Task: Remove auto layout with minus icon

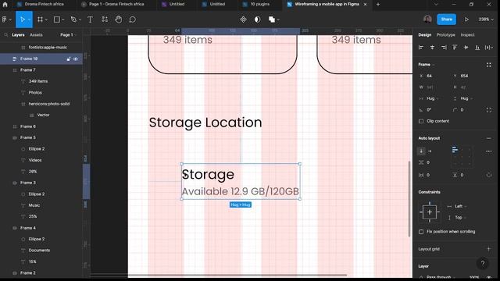Action: pos(488,138)
